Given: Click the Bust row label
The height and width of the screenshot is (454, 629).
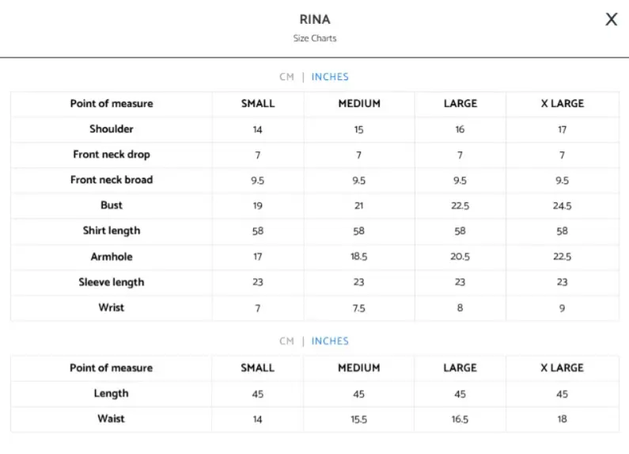Looking at the screenshot, I should coord(112,205).
